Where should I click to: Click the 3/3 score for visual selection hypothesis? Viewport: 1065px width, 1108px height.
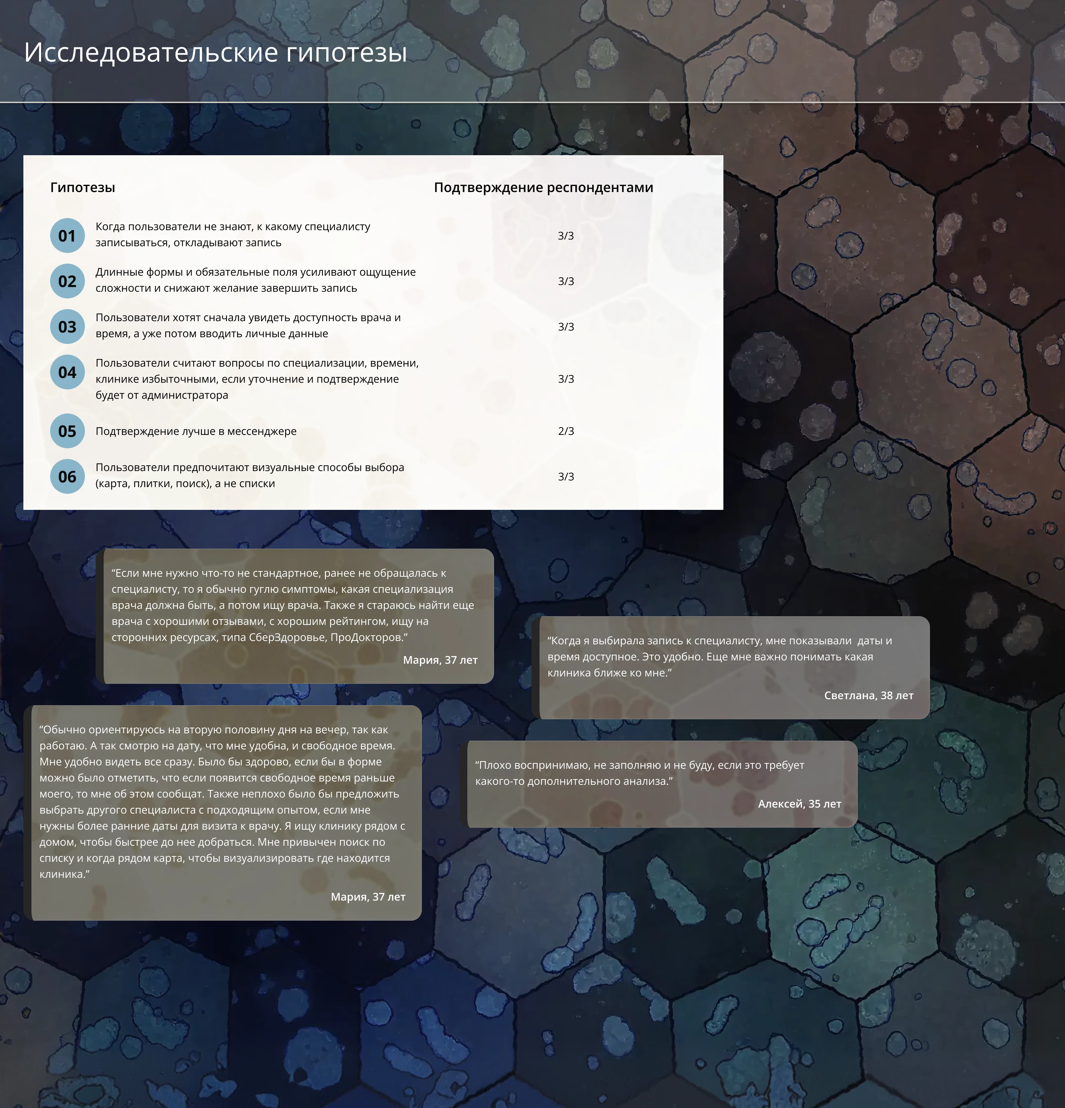pyautogui.click(x=566, y=476)
